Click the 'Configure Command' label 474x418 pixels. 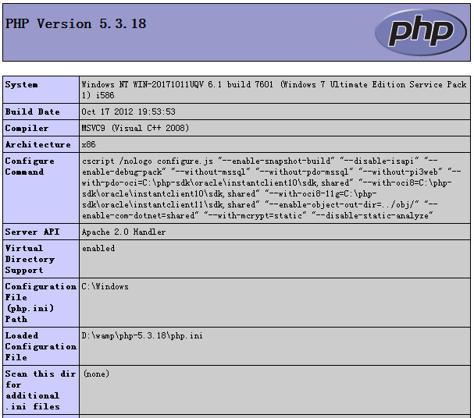click(30, 166)
